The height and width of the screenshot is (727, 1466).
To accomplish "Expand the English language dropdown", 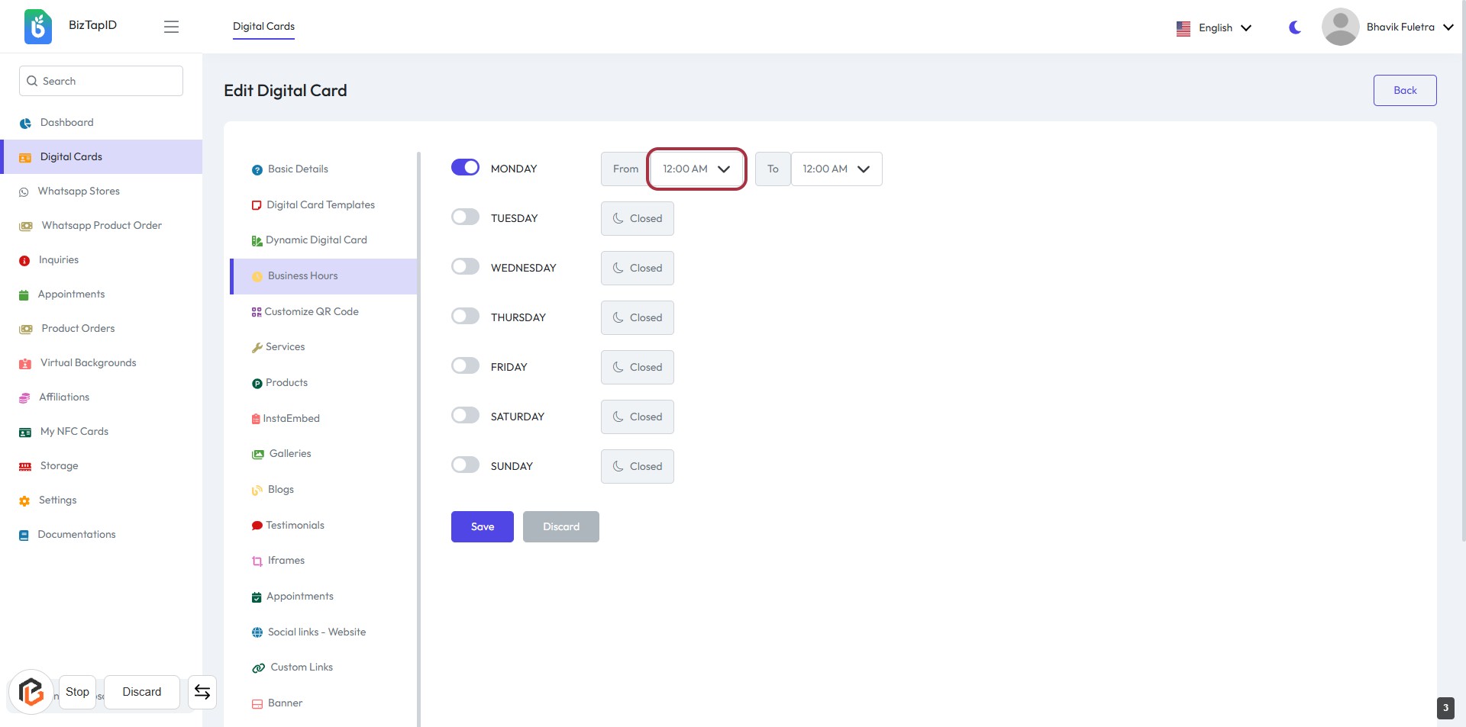I will click(1215, 27).
